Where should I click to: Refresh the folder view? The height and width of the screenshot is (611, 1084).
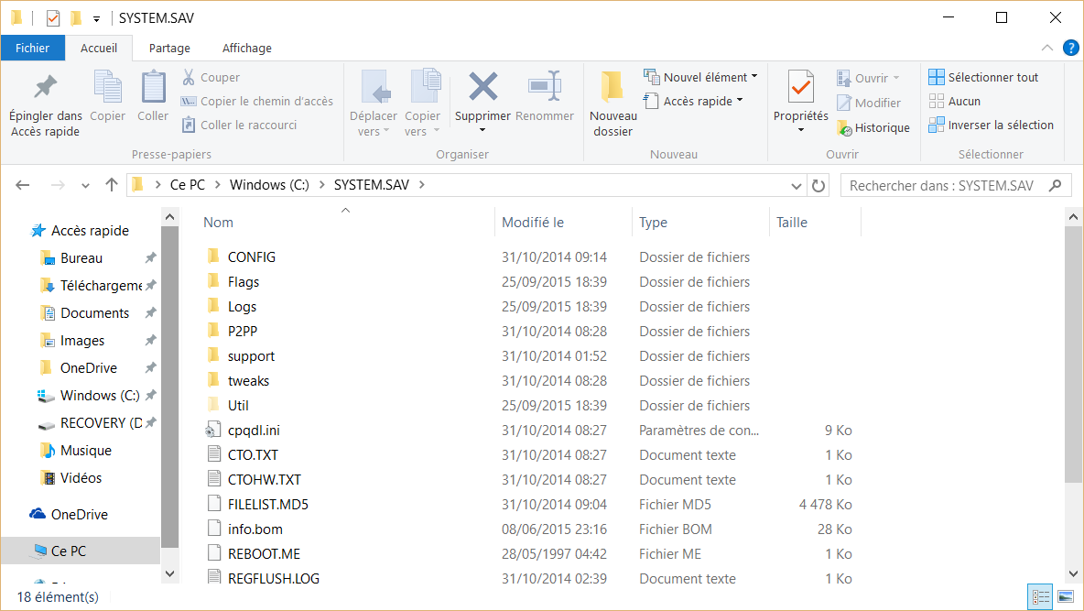[818, 185]
